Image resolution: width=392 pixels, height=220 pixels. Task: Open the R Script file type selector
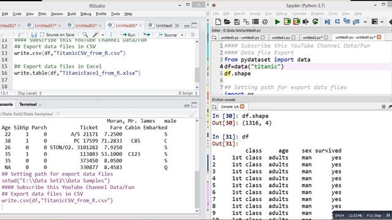click(x=187, y=93)
